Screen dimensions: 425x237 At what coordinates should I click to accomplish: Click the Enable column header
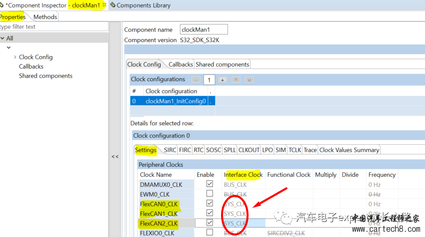(x=205, y=175)
